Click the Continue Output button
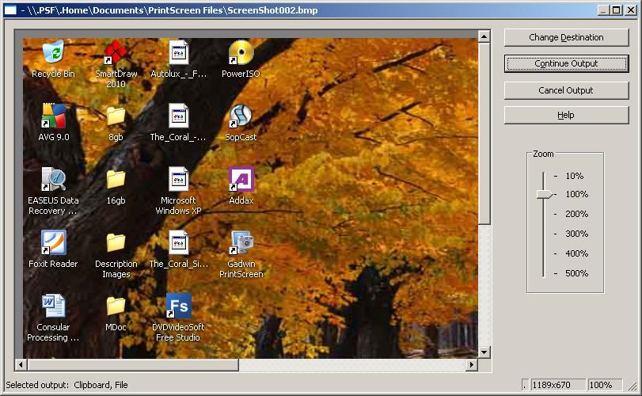 click(x=566, y=63)
